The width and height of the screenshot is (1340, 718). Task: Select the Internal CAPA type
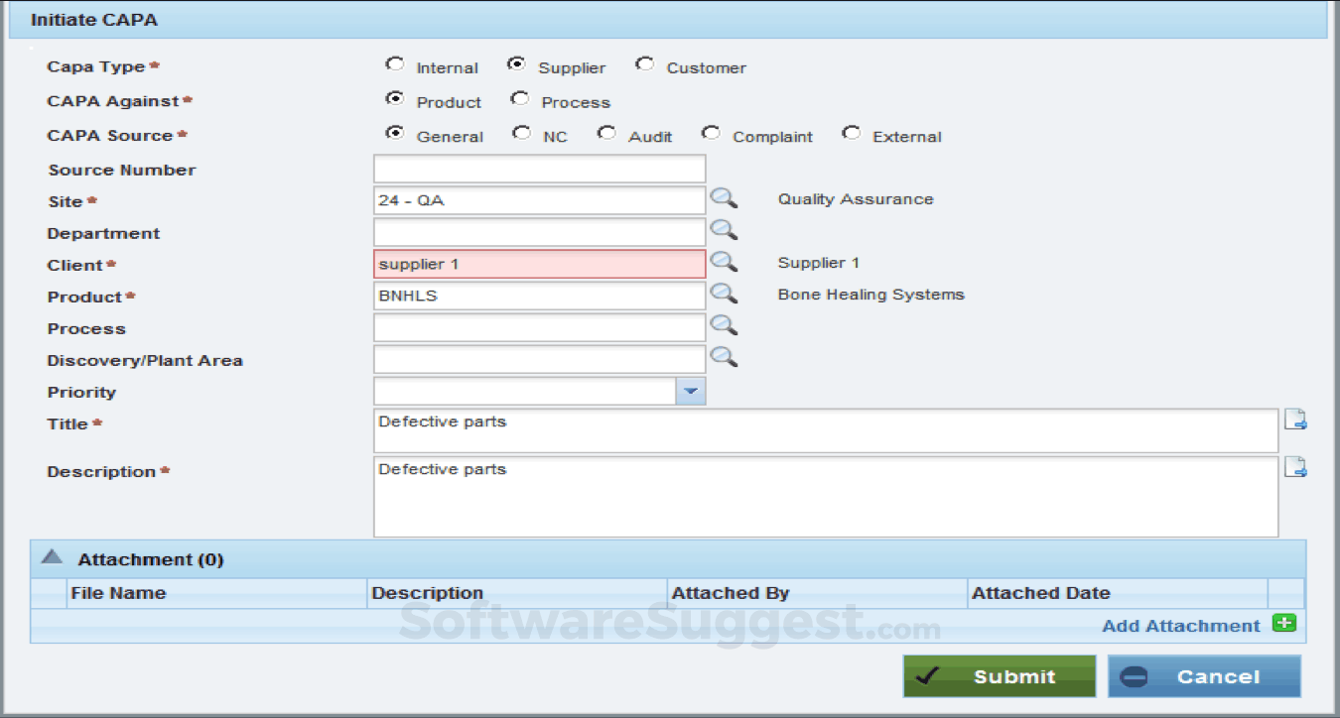pos(396,63)
